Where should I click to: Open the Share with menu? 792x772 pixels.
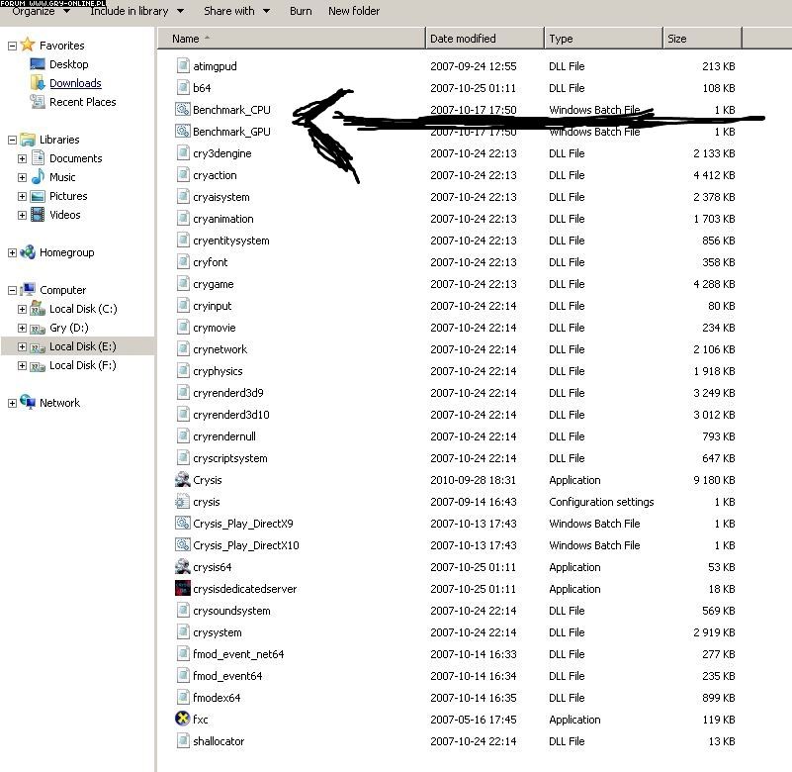(x=236, y=11)
